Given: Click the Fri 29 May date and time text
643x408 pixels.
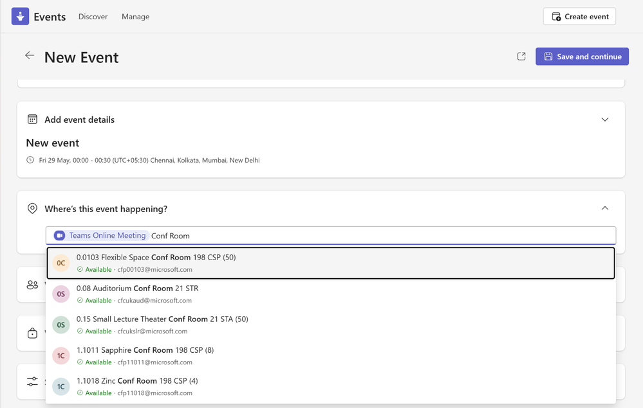Looking at the screenshot, I should 149,161.
